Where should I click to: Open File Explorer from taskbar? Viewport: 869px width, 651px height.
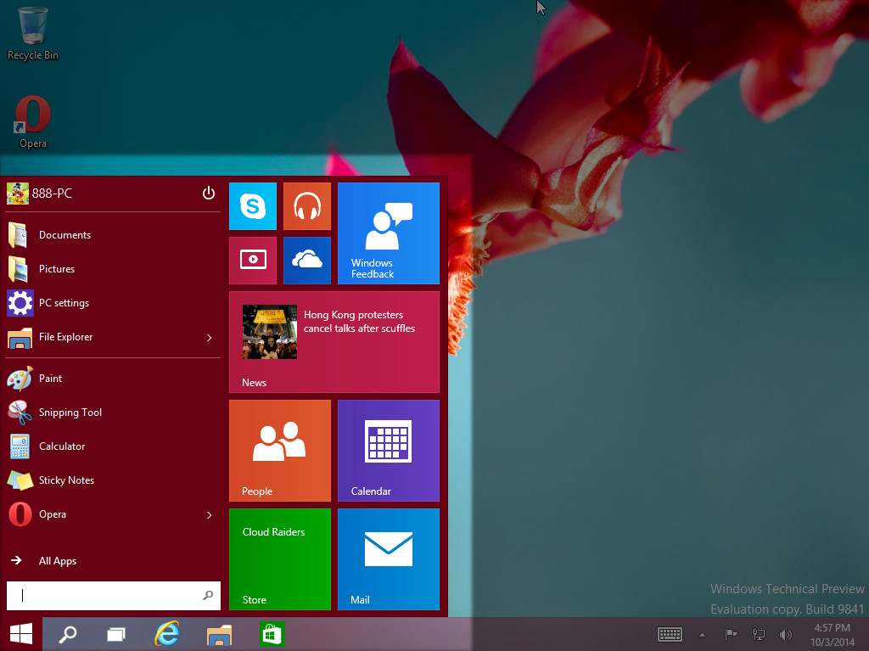220,634
